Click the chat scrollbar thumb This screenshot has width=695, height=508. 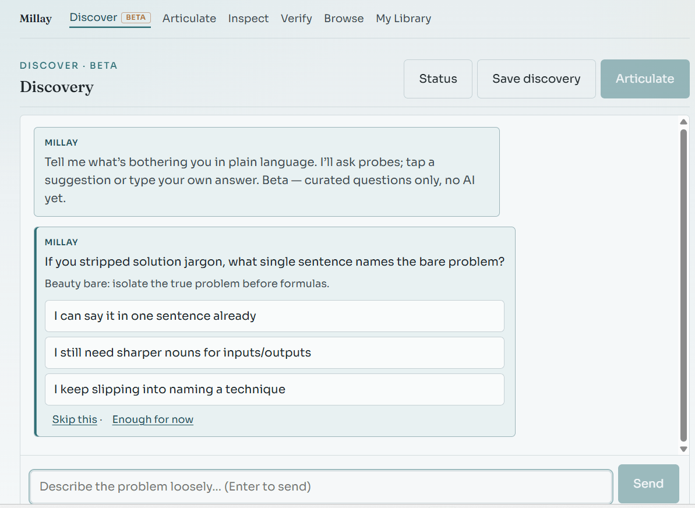pyautogui.click(x=683, y=285)
